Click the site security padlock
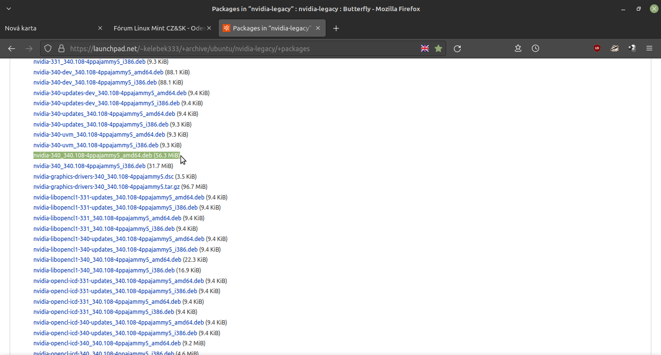 (x=61, y=48)
